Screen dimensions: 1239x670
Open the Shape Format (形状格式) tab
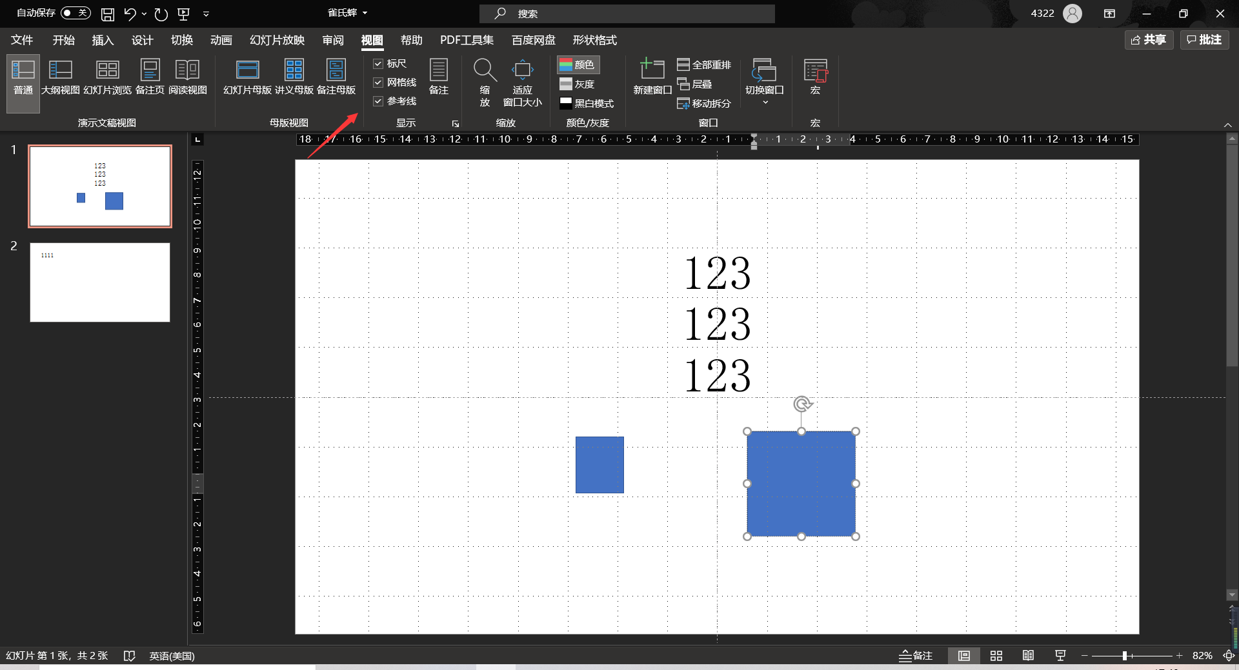594,40
